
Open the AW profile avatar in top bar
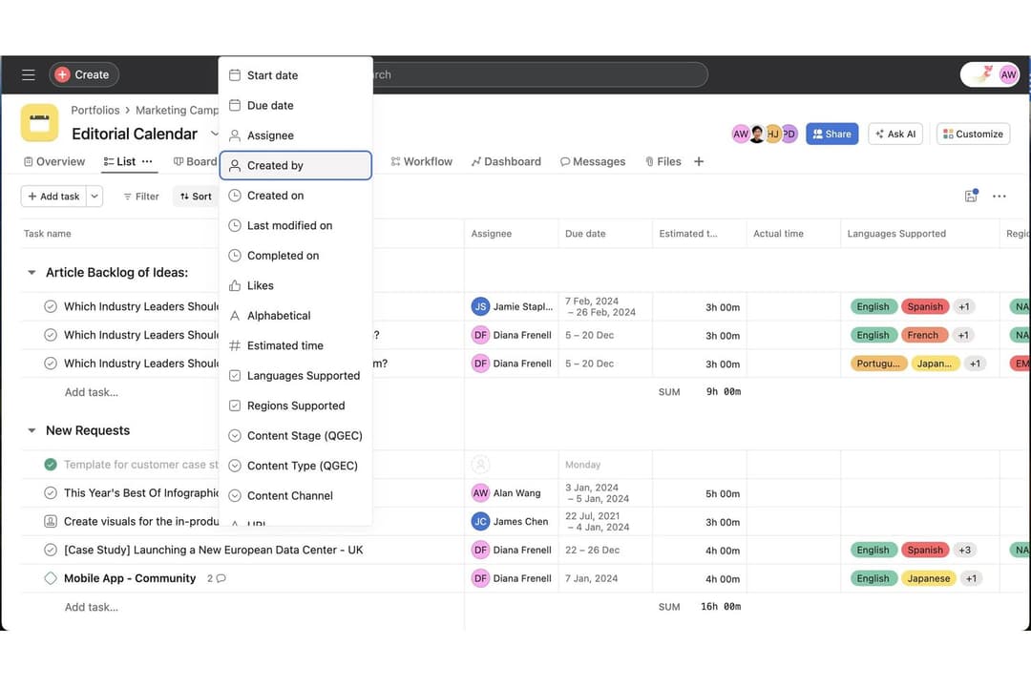1007,75
